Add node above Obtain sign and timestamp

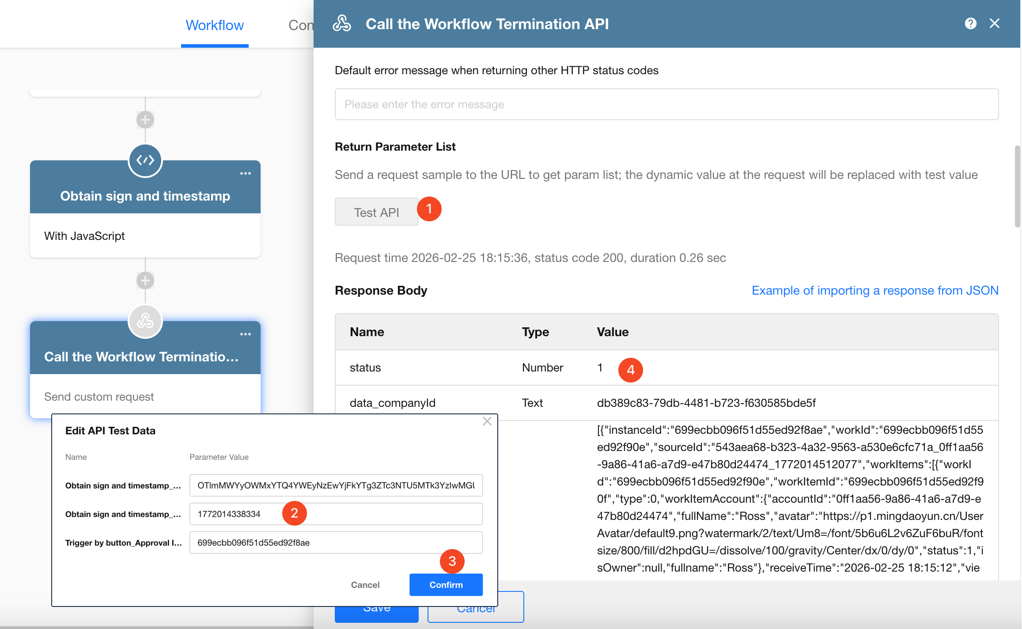click(x=145, y=120)
